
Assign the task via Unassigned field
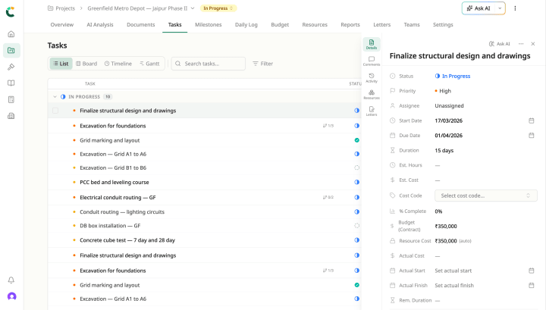coord(449,106)
